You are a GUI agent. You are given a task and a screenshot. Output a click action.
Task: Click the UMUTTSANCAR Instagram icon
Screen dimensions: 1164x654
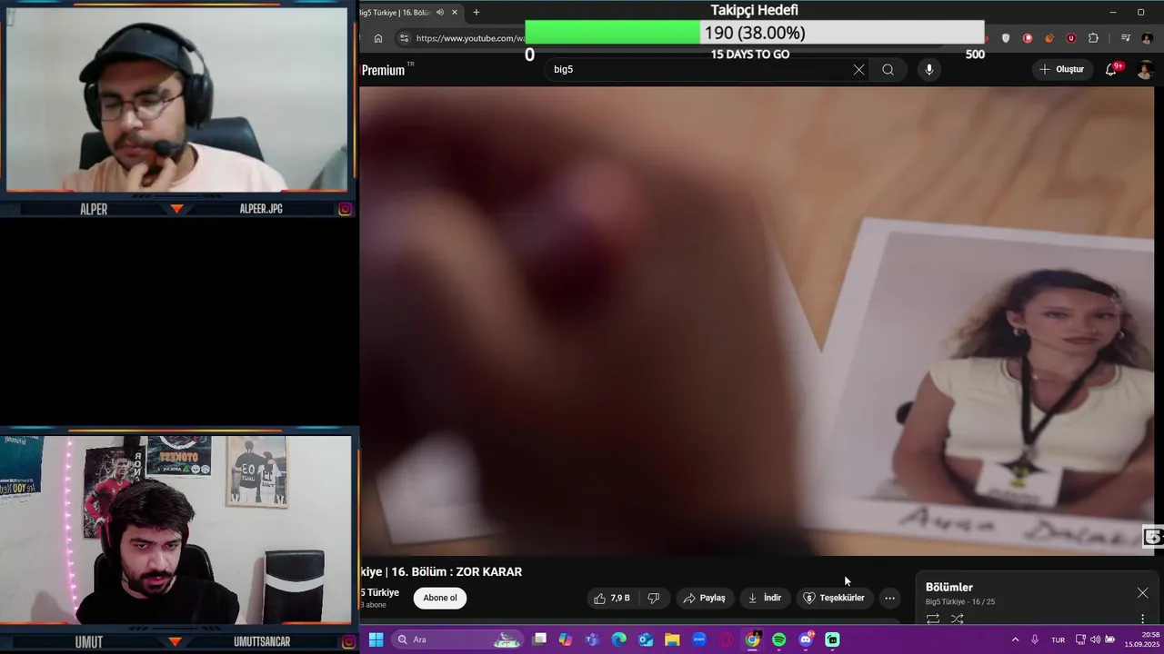click(x=347, y=642)
